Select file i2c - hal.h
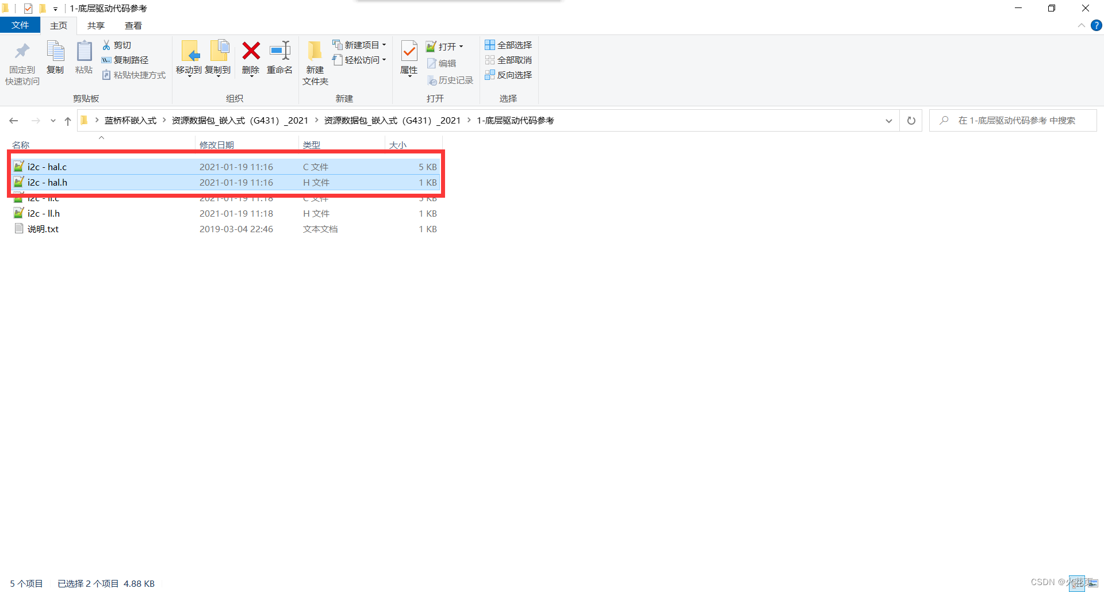The image size is (1104, 592). coord(225,182)
